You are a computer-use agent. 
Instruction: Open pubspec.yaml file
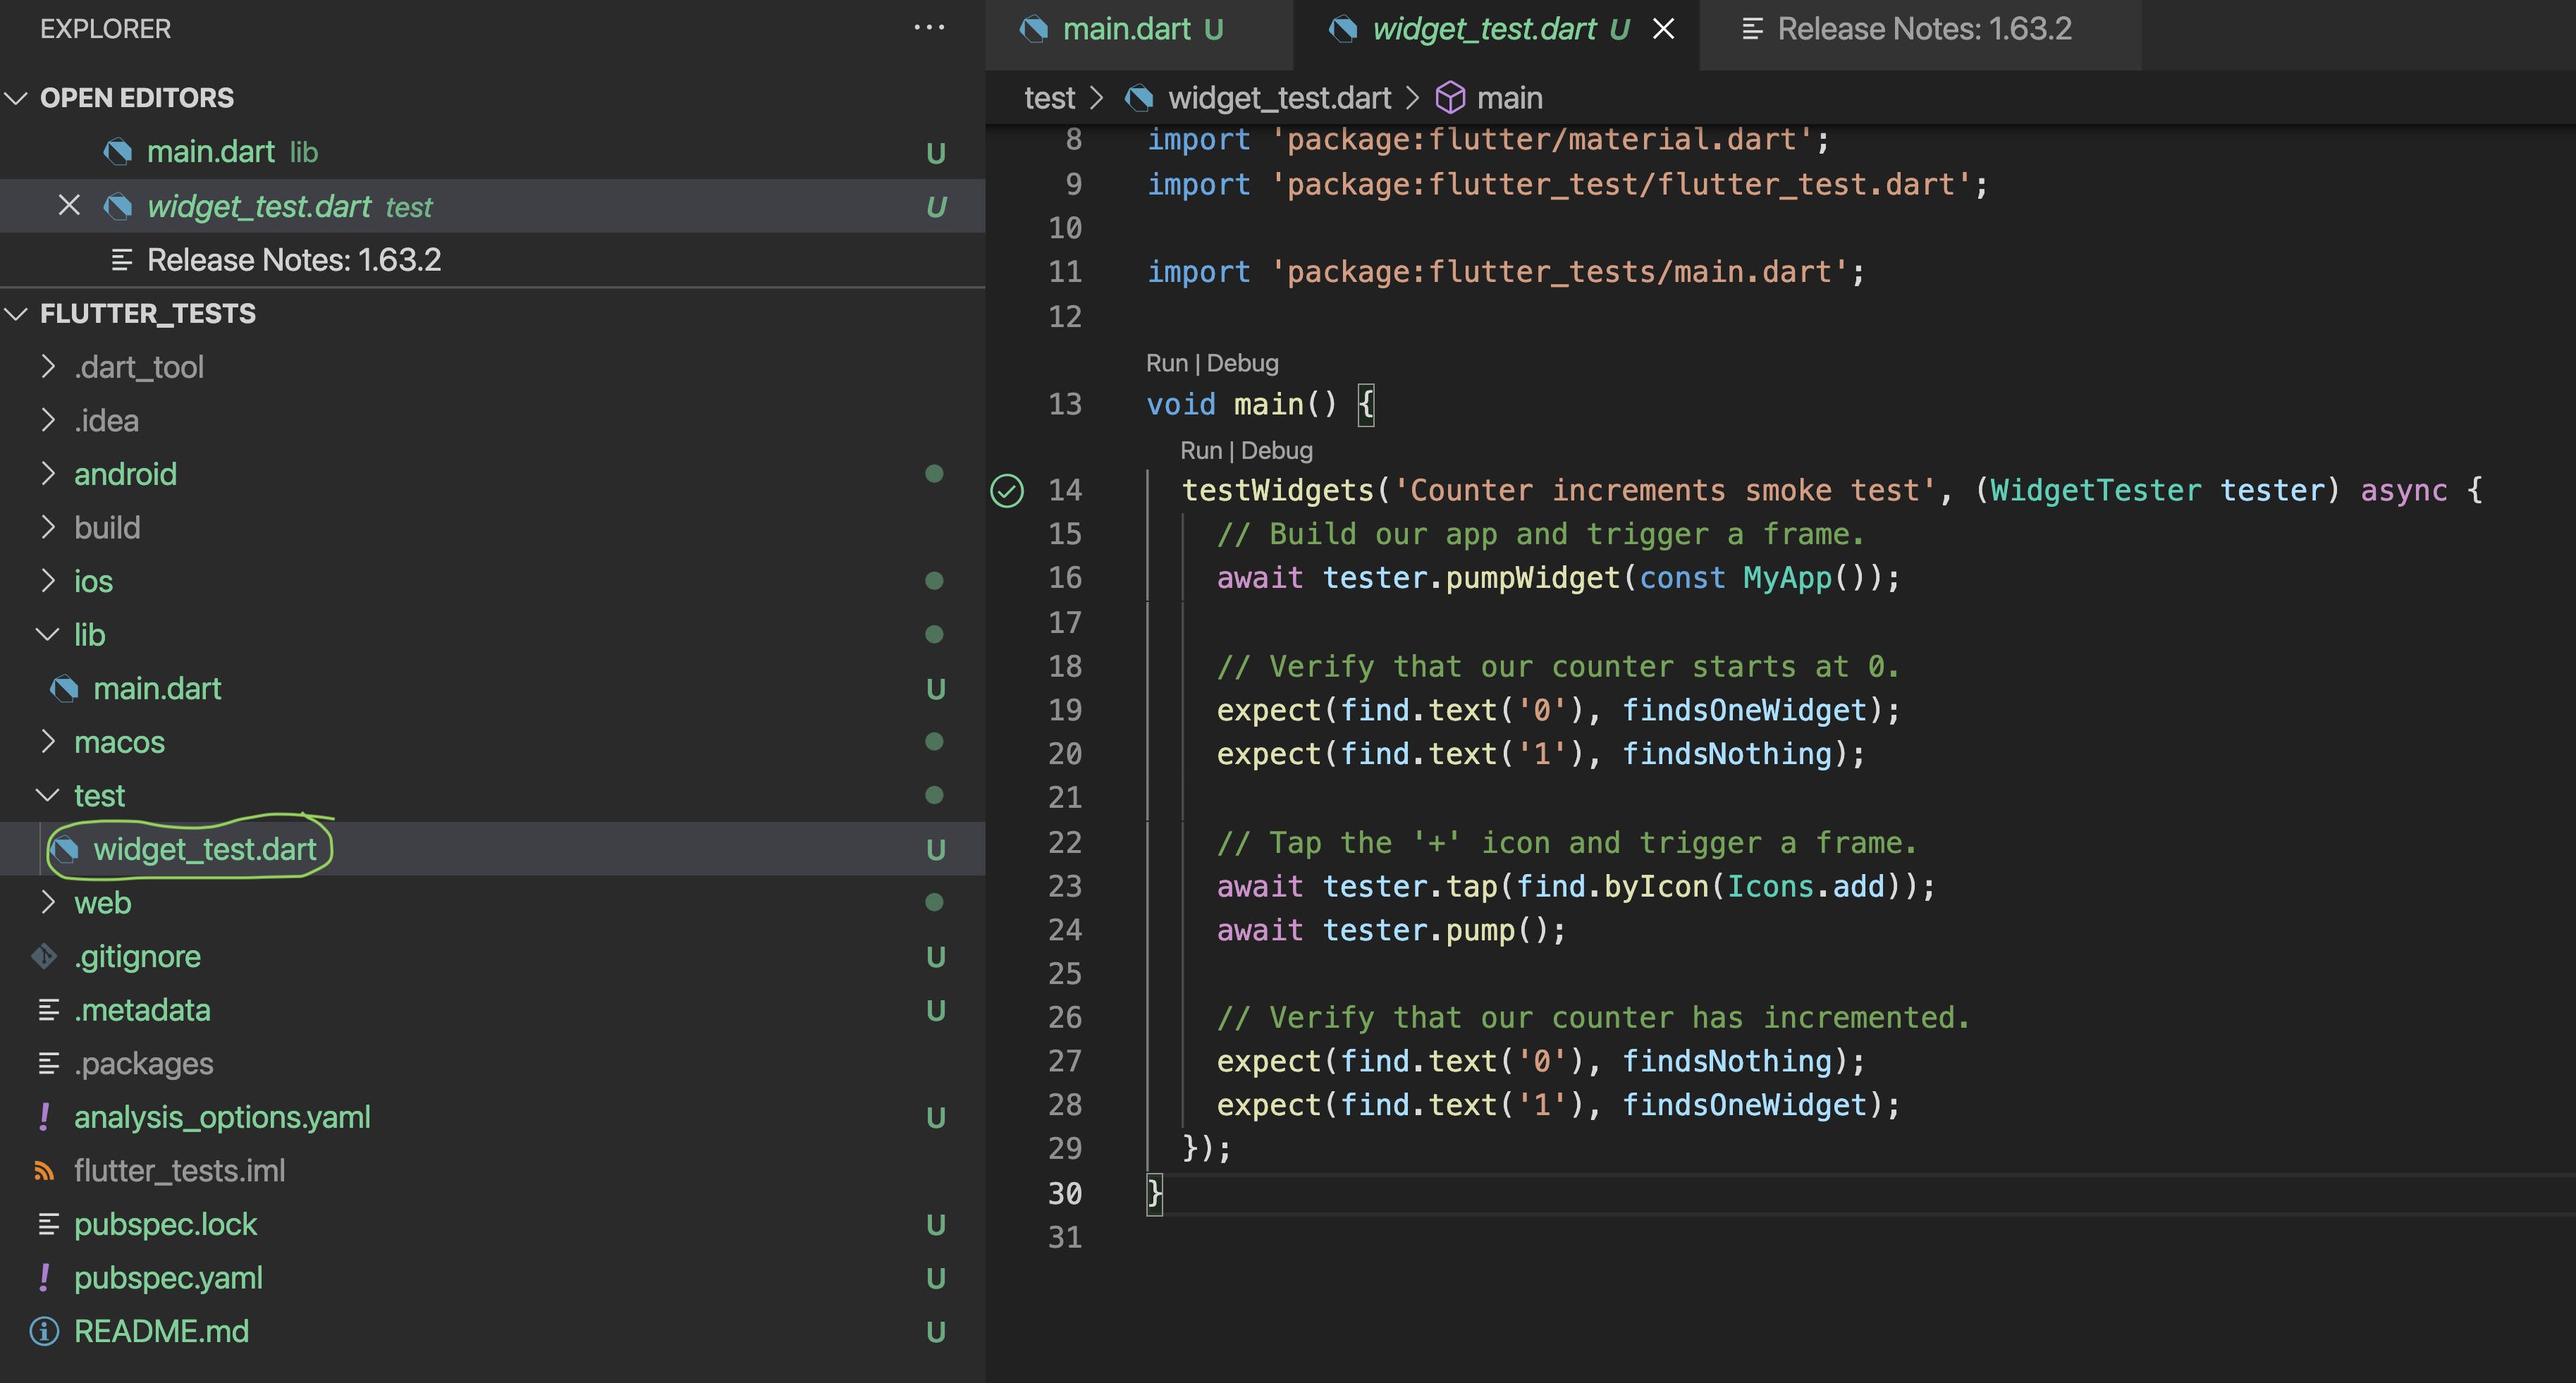493,1278
